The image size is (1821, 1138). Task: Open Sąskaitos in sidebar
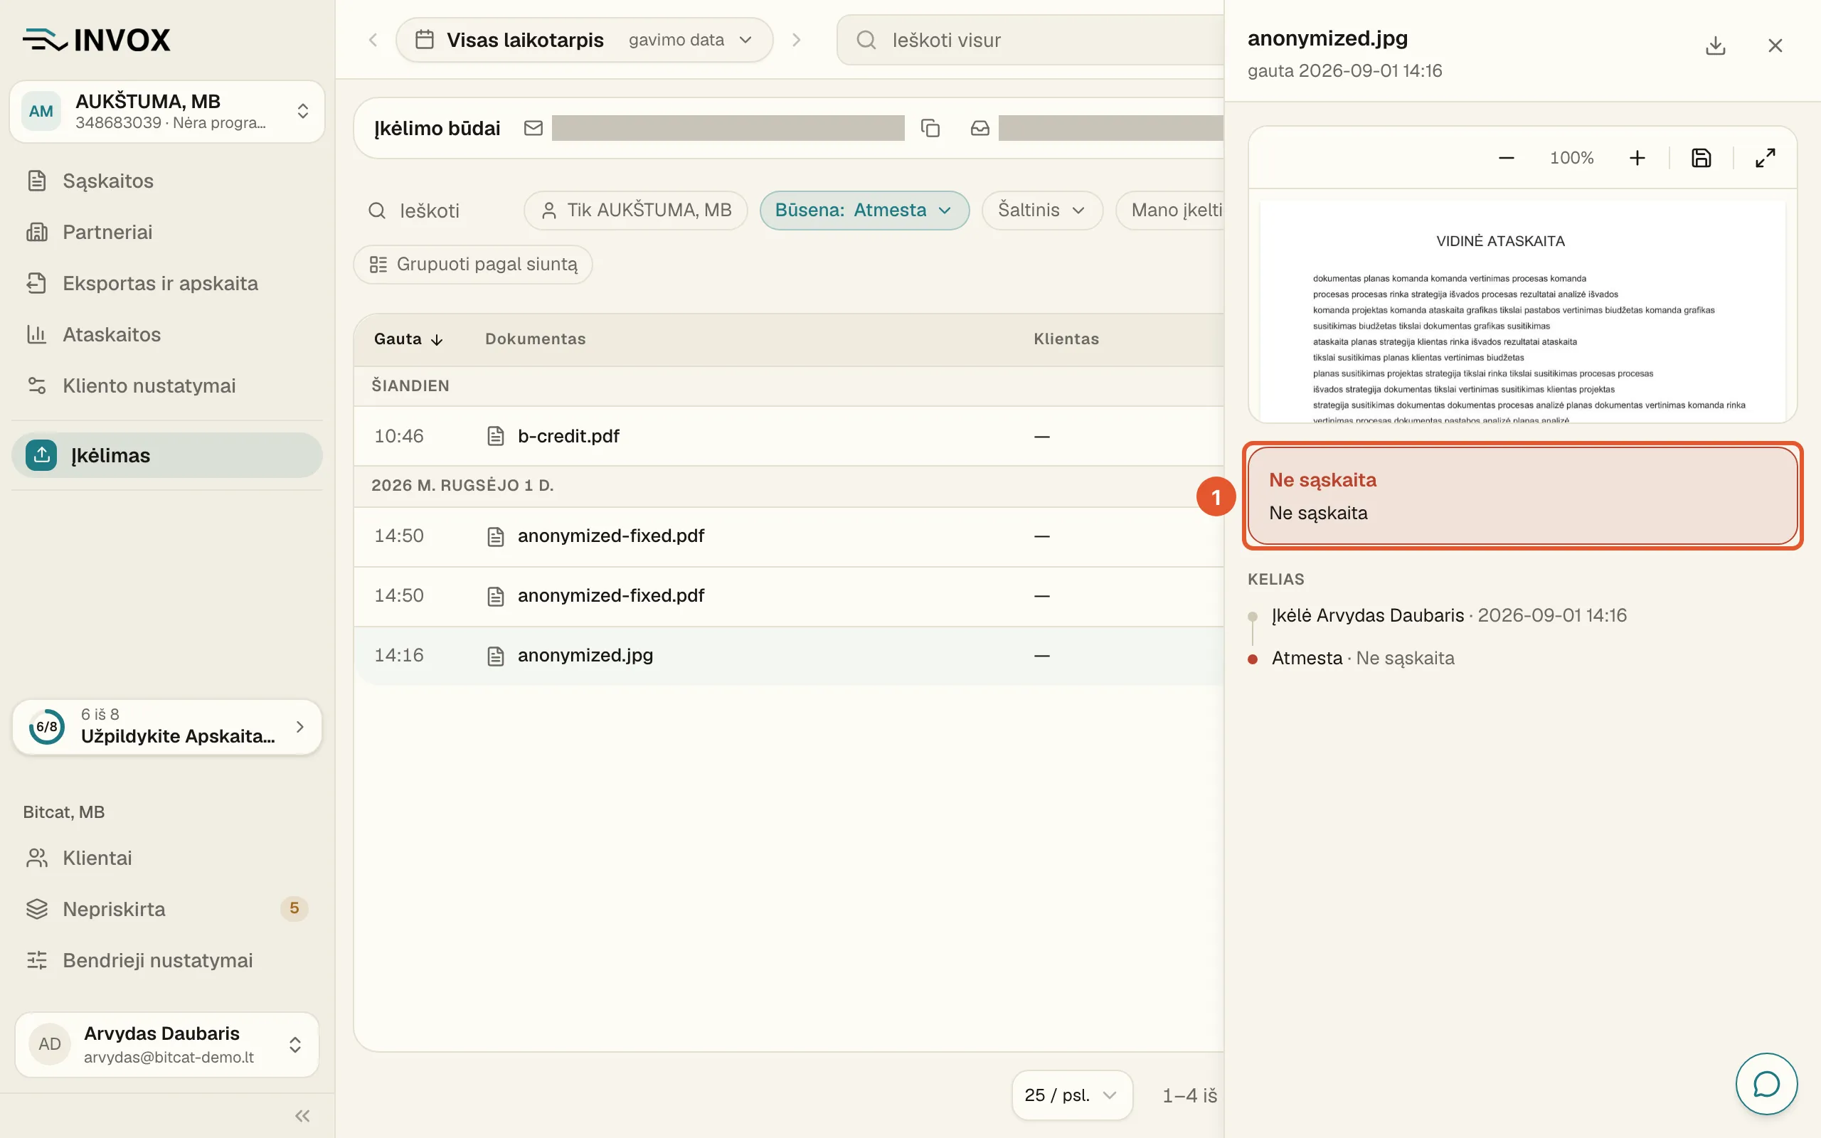[167, 181]
